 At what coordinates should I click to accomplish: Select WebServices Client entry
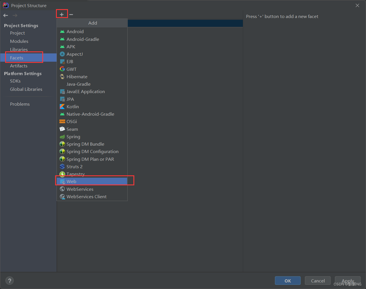pos(92,196)
